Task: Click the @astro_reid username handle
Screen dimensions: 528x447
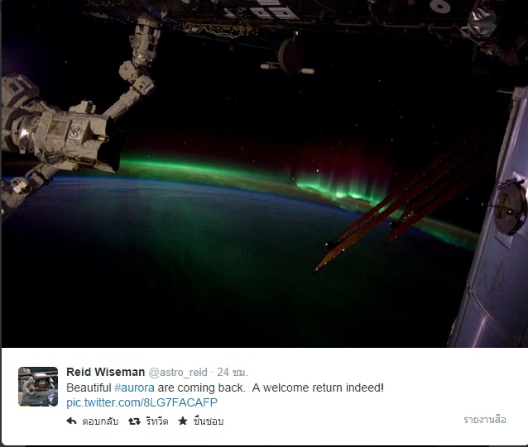Action: click(x=178, y=373)
